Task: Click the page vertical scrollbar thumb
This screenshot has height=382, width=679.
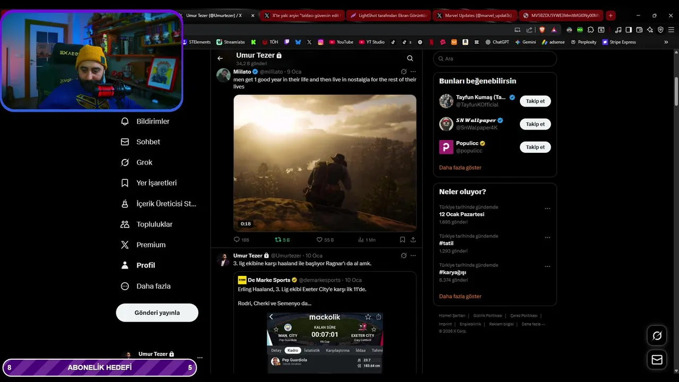Action: (x=676, y=91)
